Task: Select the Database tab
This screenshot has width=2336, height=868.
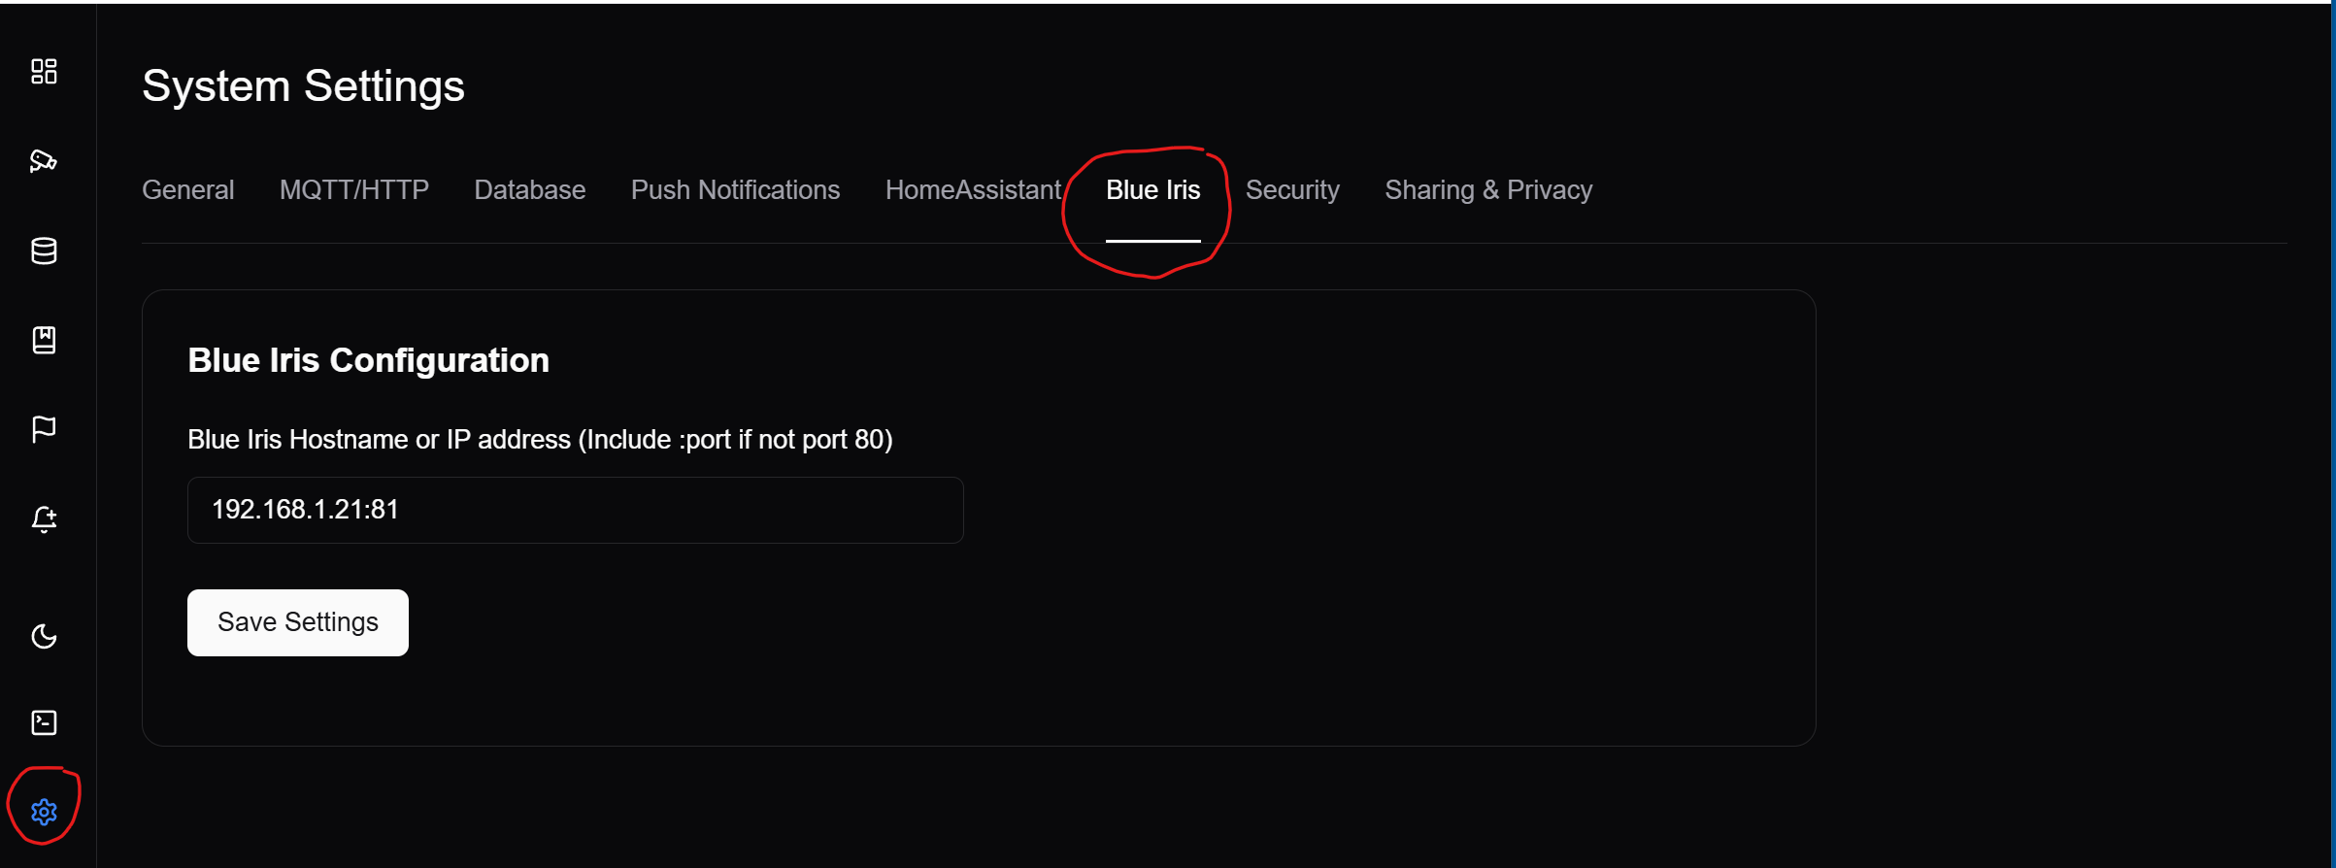Action: [529, 190]
